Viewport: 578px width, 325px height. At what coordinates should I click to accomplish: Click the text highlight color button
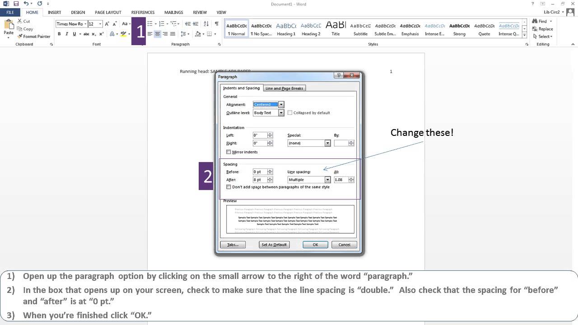coord(123,34)
